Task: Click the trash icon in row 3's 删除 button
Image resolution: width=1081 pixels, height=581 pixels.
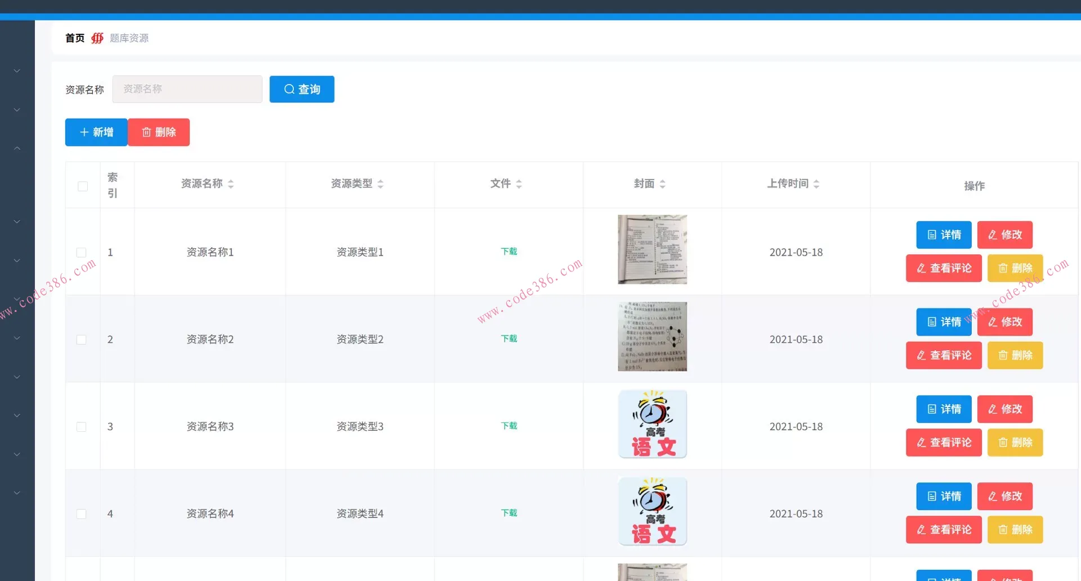Action: click(1003, 443)
